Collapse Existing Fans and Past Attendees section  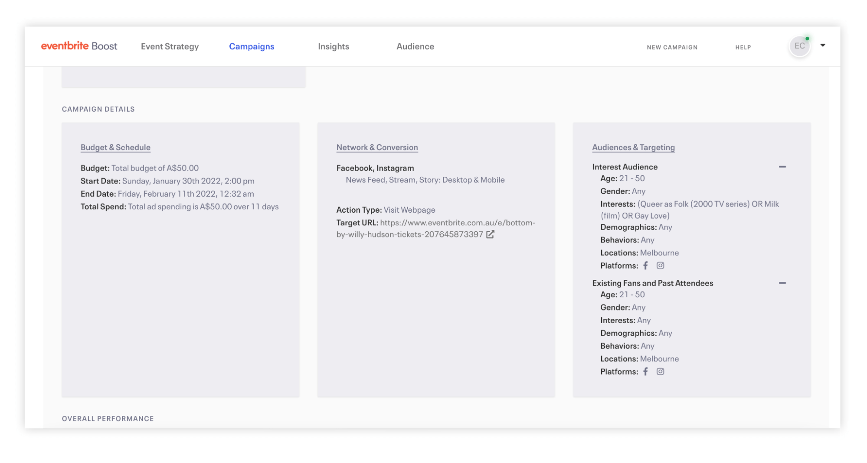click(x=782, y=283)
